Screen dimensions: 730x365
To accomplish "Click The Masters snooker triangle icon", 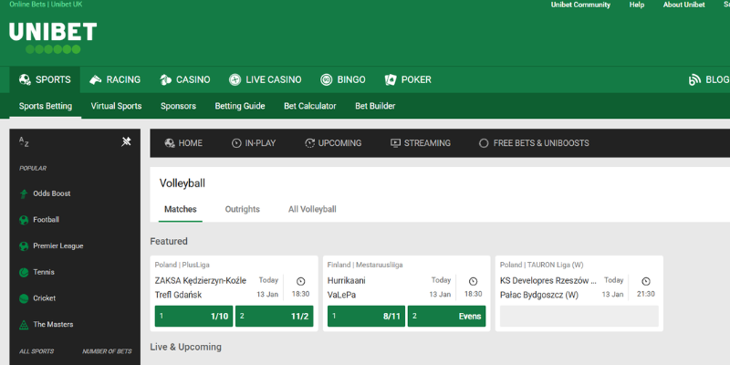I will (x=24, y=325).
